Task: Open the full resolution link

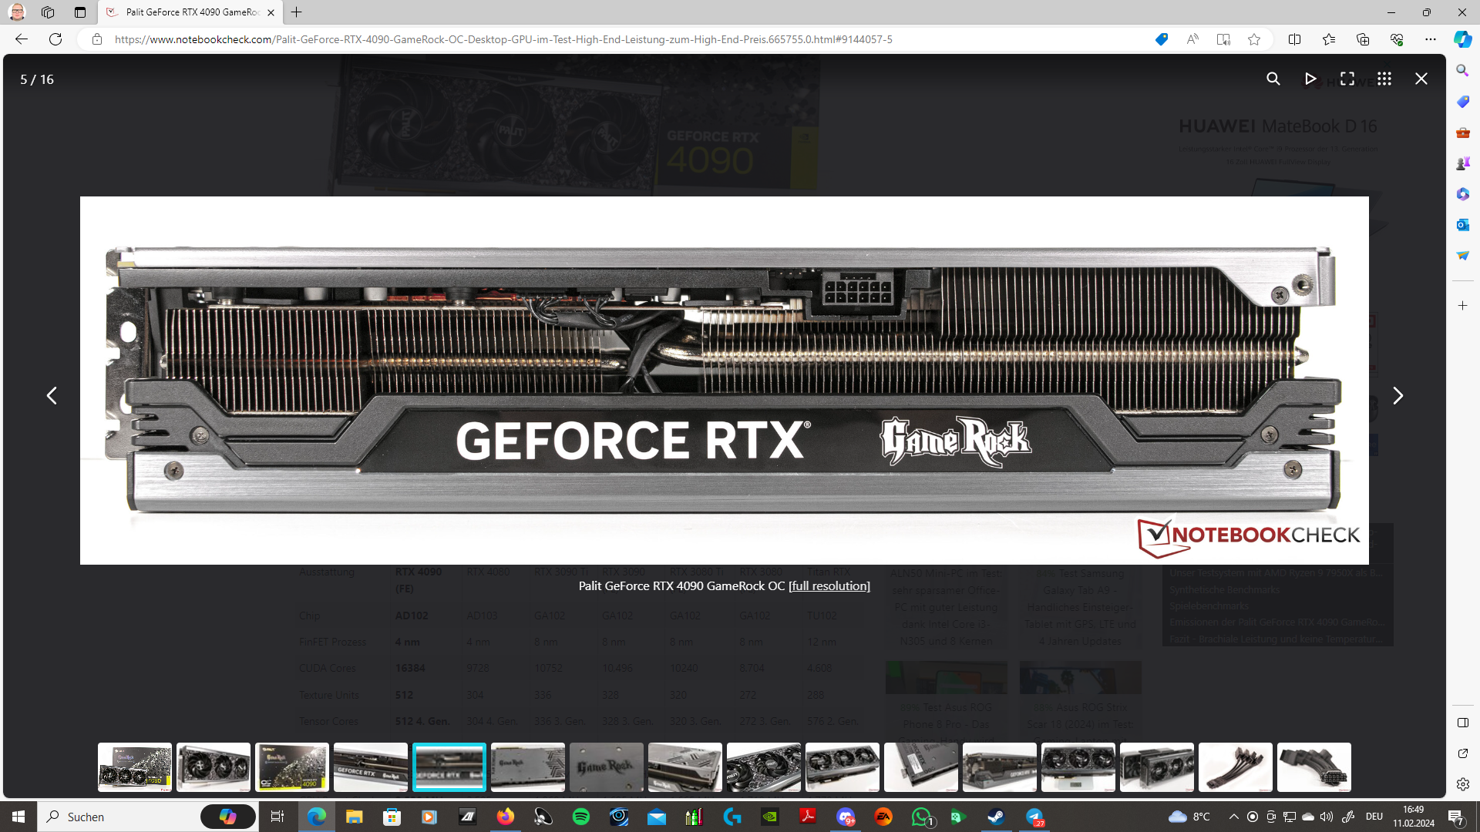Action: click(x=829, y=585)
